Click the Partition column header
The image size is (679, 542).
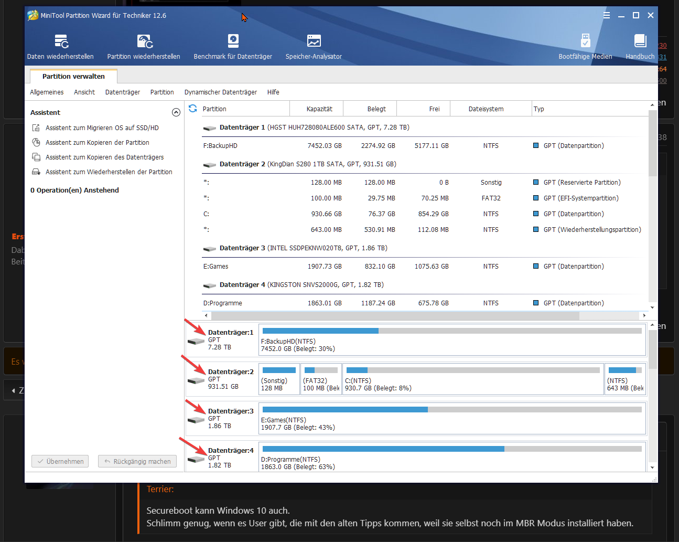click(x=245, y=109)
